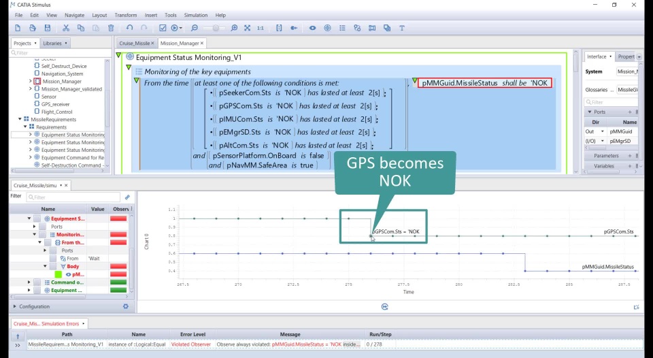
Task: Click the chart export icon at bottom right
Action: pyautogui.click(x=637, y=307)
